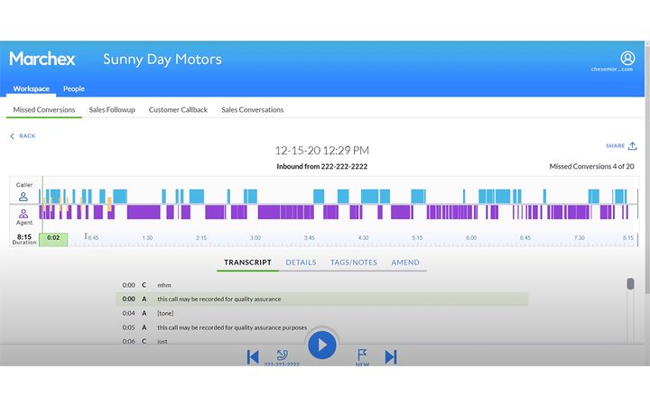Click 'Missed Conversions 4 of 20' counter
Viewport: 650px width, 406px height.
pos(591,167)
